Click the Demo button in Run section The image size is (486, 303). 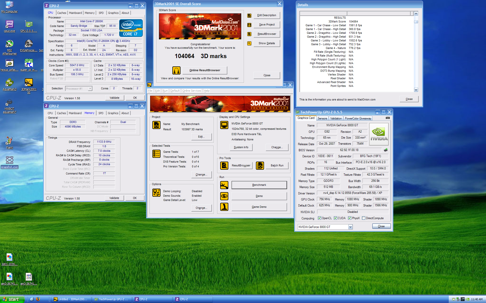point(259,196)
